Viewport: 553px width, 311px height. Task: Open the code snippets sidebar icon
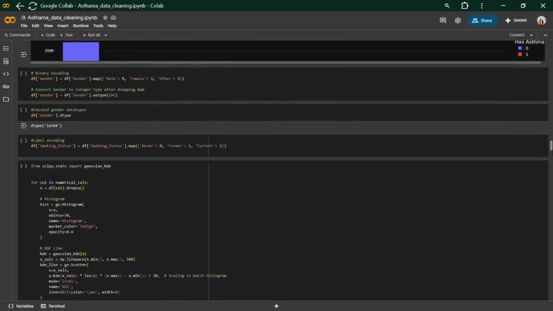6,74
